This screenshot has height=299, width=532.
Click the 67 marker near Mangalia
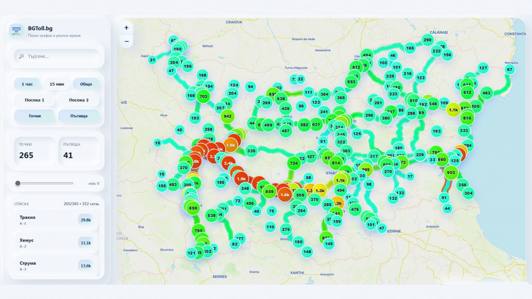click(510, 70)
